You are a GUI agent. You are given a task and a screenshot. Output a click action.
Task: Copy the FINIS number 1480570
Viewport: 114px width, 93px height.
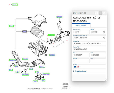click(104, 32)
